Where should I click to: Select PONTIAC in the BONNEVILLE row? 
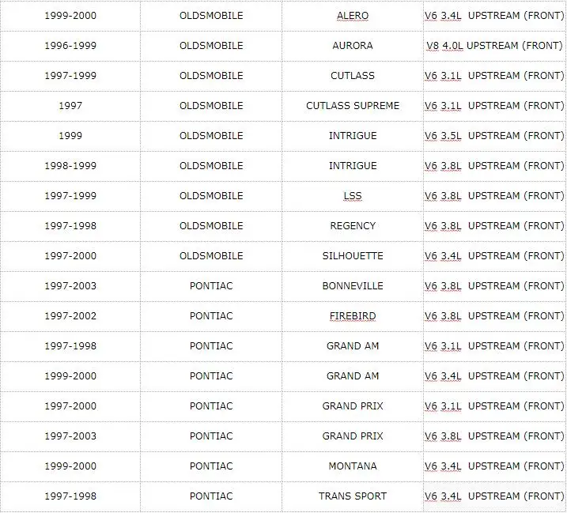[211, 285]
